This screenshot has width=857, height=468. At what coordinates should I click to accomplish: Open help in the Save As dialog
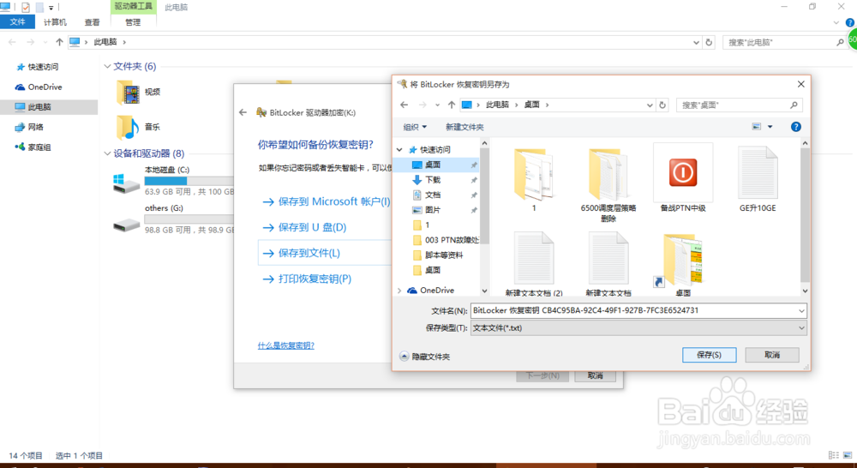[796, 127]
